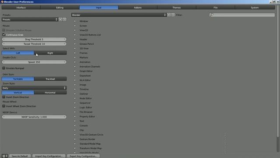Screen dimensions: 280x158
Task: Choose Turntable orbit style
Action: tap(18, 79)
